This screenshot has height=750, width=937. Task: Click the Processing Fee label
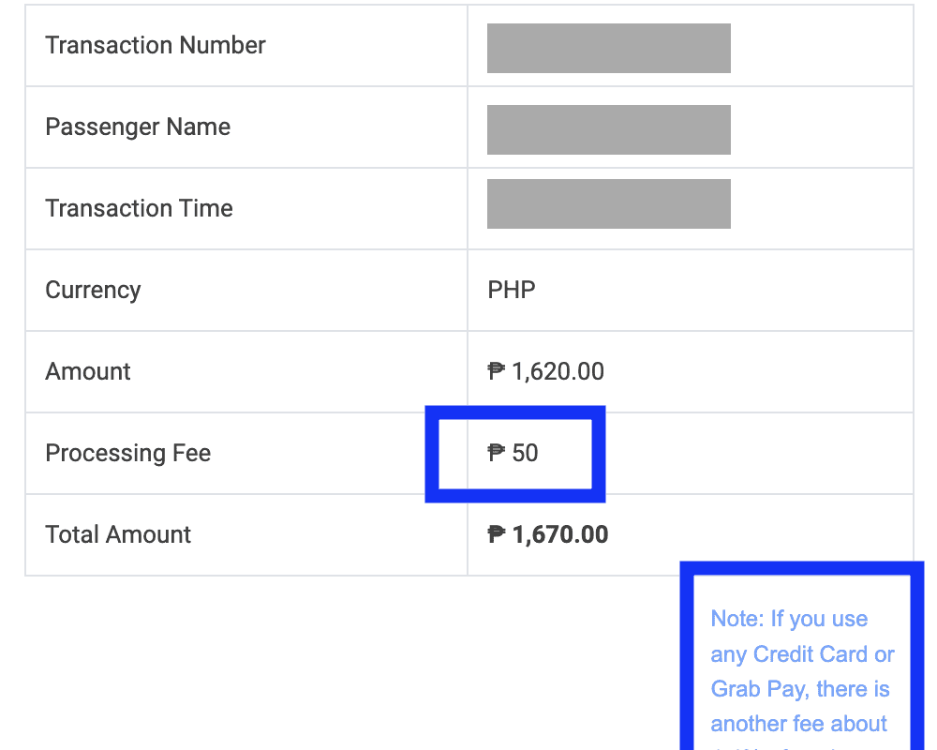pos(127,453)
